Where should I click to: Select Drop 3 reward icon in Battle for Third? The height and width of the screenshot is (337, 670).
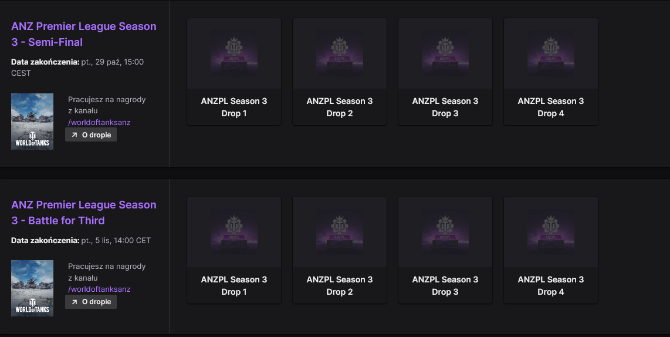click(445, 232)
